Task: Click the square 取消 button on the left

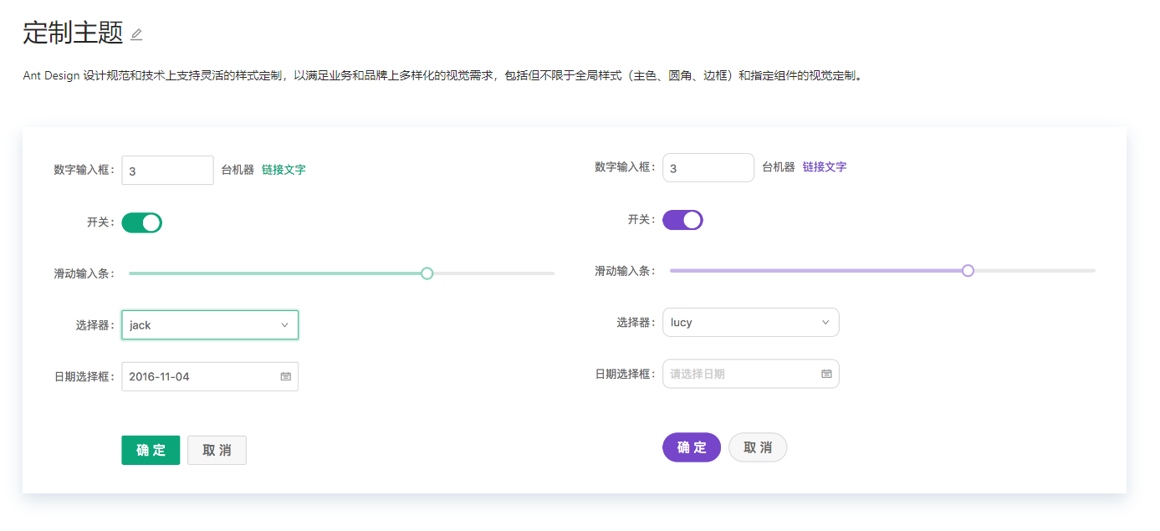Action: pyautogui.click(x=217, y=450)
